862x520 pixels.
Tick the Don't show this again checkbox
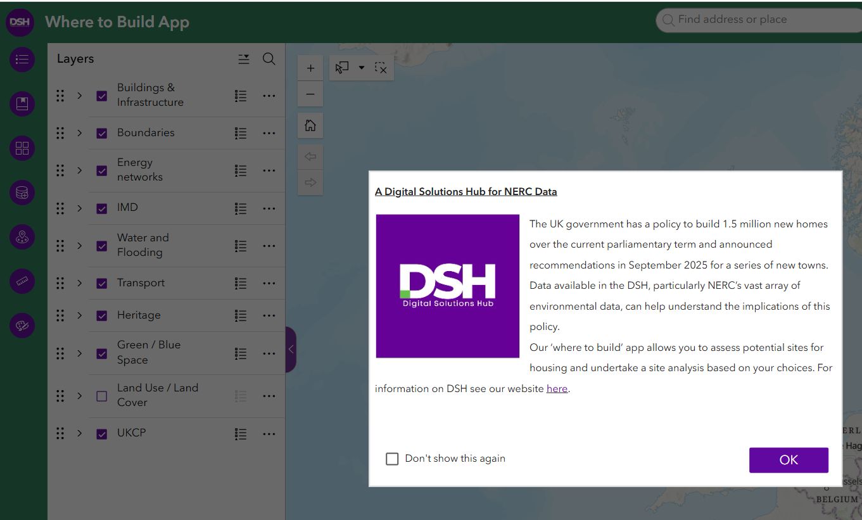click(x=392, y=459)
